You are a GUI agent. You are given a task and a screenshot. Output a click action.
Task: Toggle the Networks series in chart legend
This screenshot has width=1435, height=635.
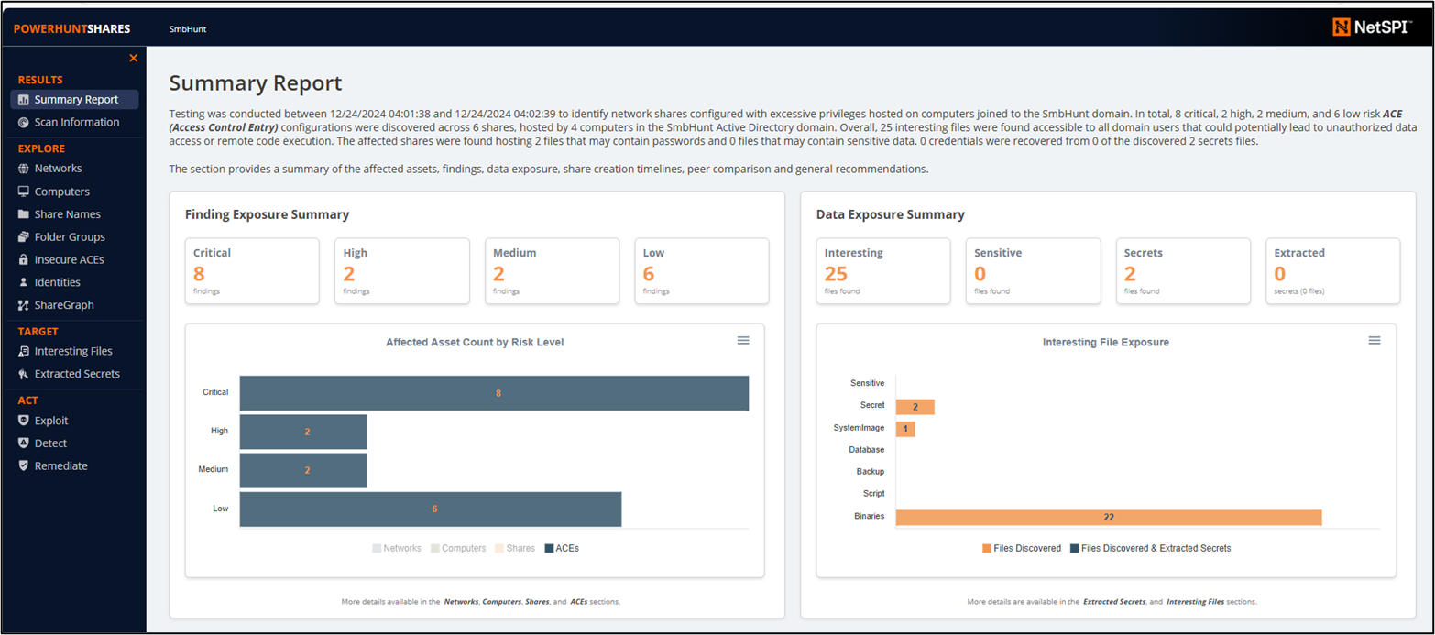click(397, 548)
